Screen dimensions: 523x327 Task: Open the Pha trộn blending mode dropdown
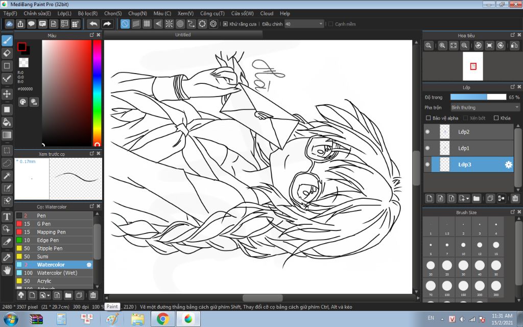click(x=485, y=107)
